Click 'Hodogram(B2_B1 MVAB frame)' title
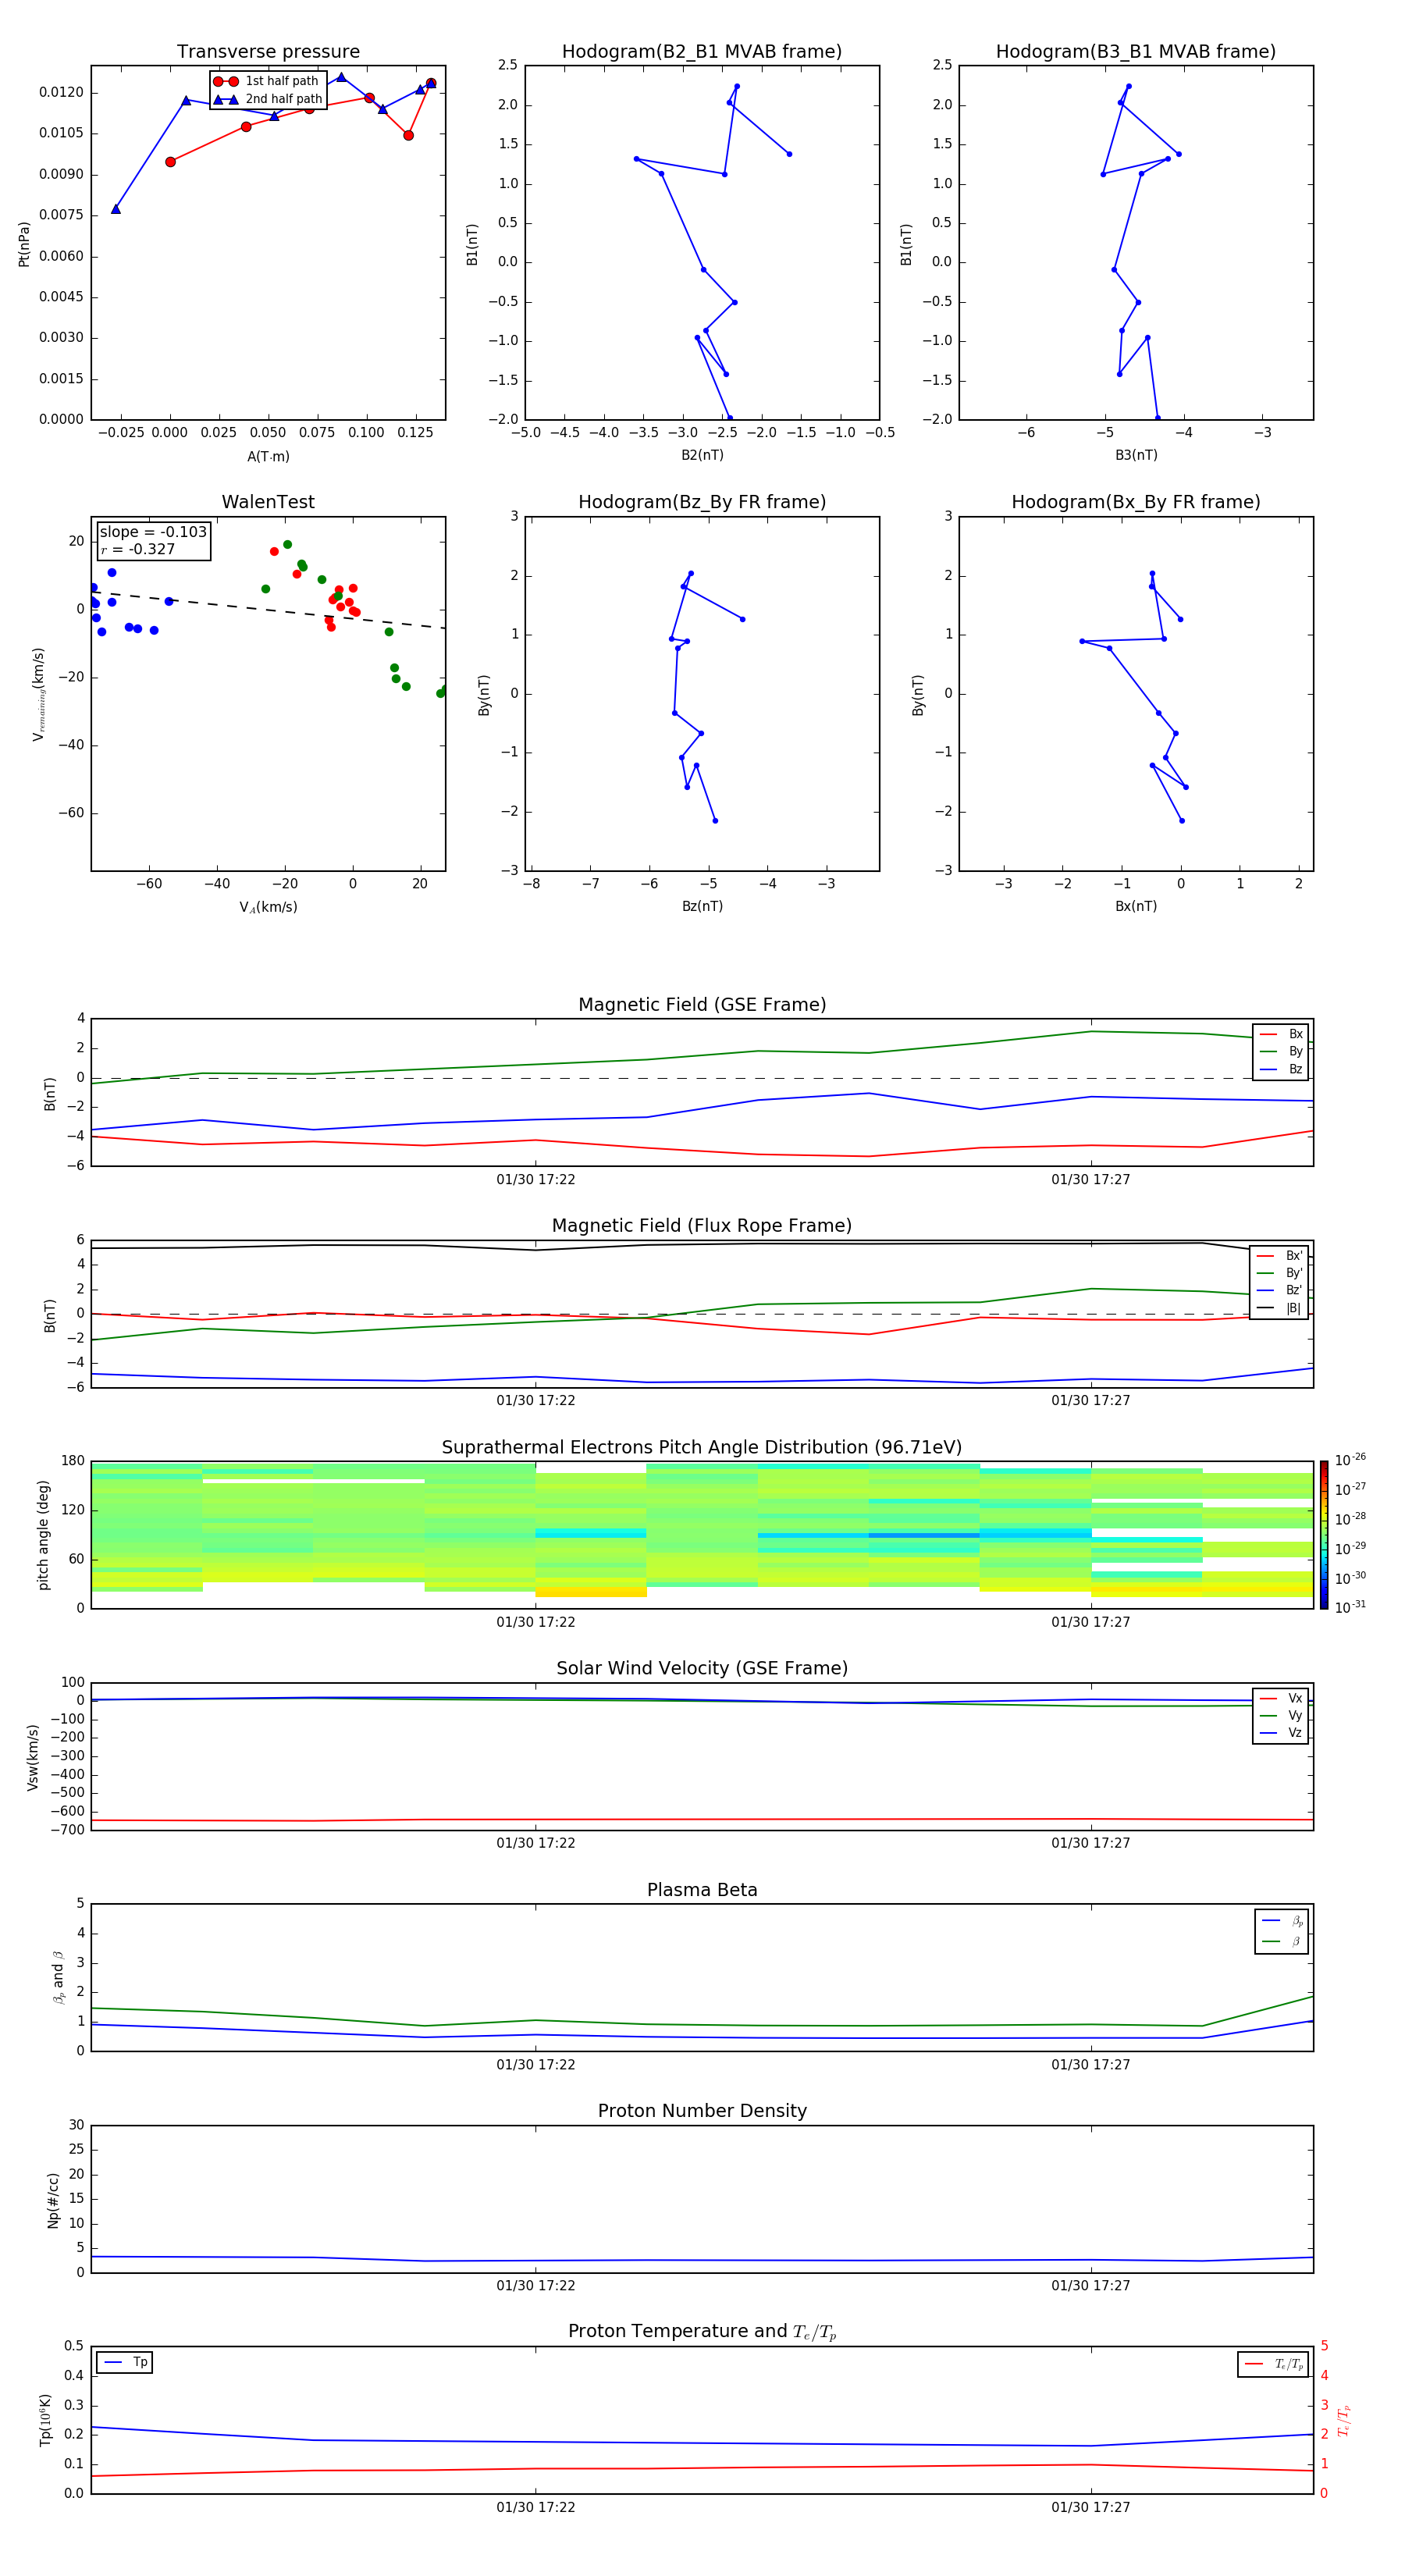 pos(702,52)
